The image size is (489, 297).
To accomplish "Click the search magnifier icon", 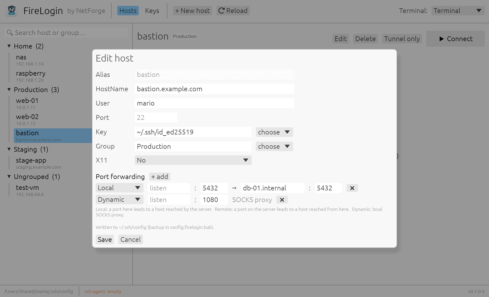I will pos(10,33).
